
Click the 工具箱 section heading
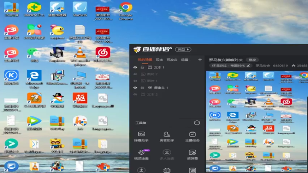(141, 123)
